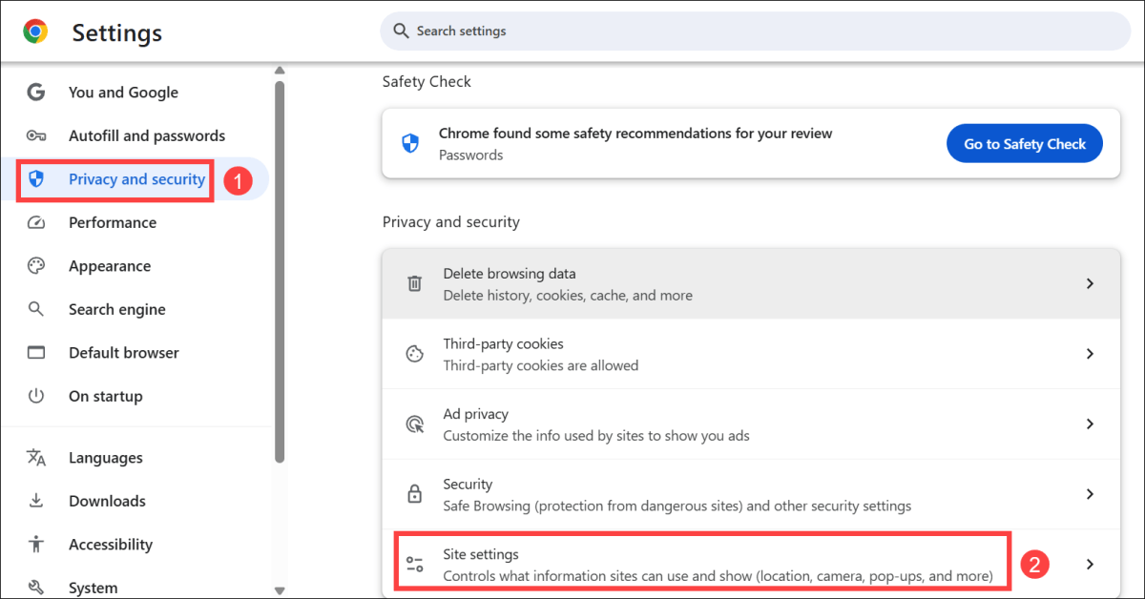The height and width of the screenshot is (599, 1145).
Task: Click the Chrome logo icon
Action: [36, 32]
